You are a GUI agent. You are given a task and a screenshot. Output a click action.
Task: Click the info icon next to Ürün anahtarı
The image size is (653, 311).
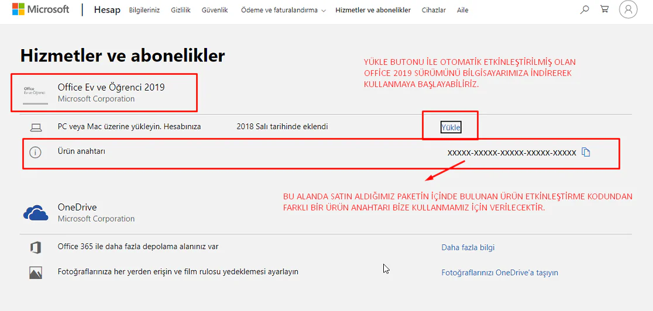click(x=35, y=153)
